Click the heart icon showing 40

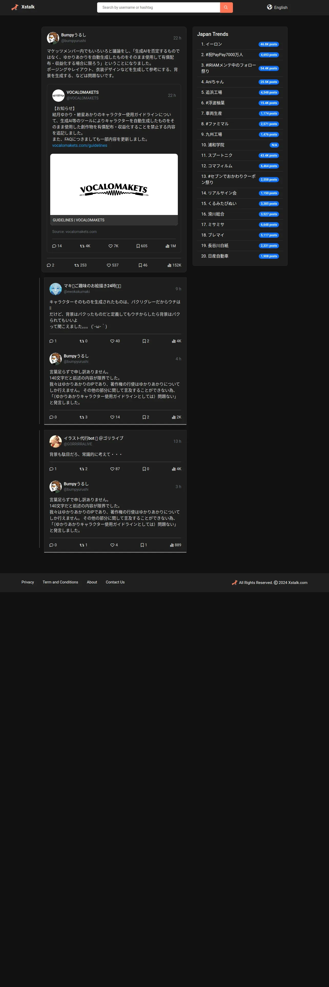112,341
